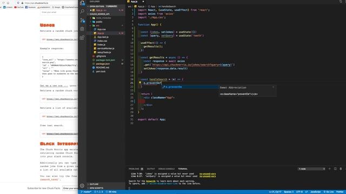Open the Source Control view
Image resolution: width=346 pixels, height=194 pixels.
coord(82,20)
